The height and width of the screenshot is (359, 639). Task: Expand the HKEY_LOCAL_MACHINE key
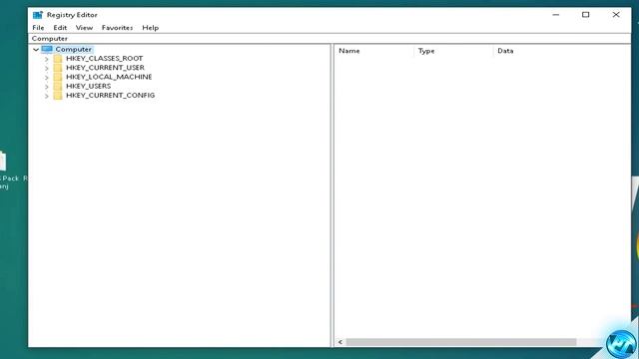pyautogui.click(x=47, y=78)
